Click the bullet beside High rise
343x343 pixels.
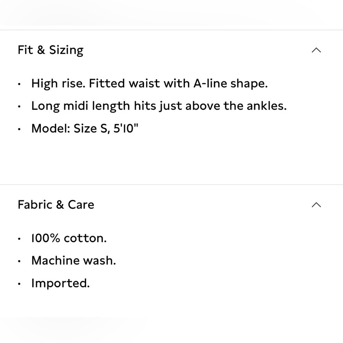click(x=19, y=84)
